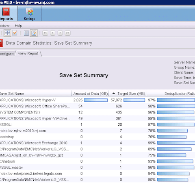Open the Setup section
Image resolution: width=195 pixels, height=183 pixels.
click(x=29, y=14)
